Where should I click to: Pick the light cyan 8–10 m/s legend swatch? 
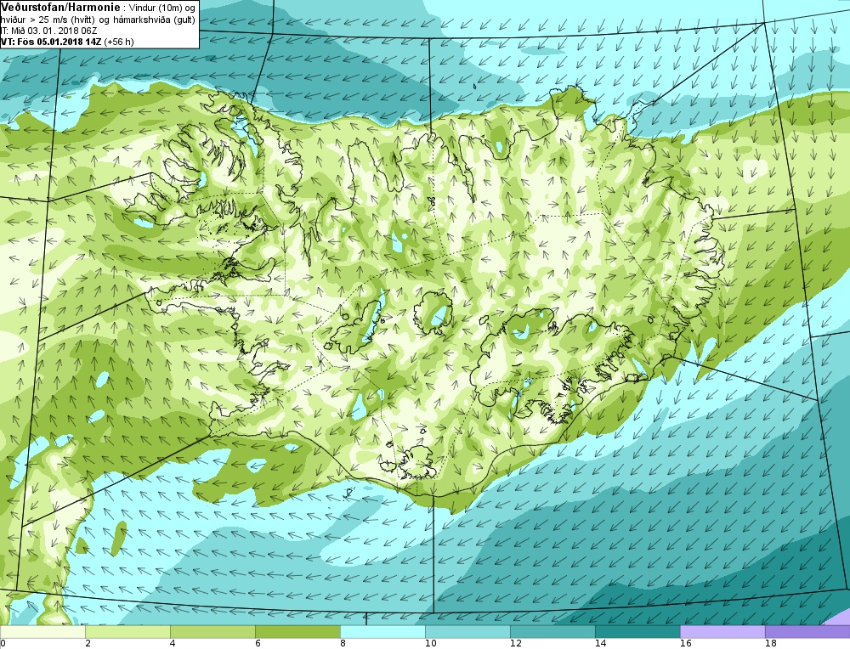382,632
